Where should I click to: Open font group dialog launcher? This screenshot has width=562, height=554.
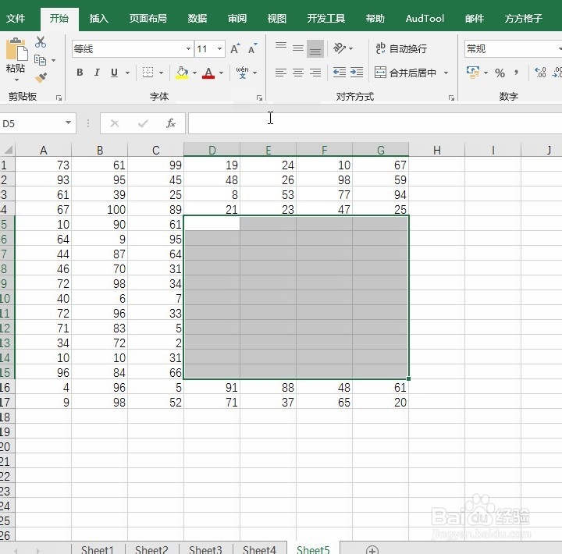pos(259,98)
